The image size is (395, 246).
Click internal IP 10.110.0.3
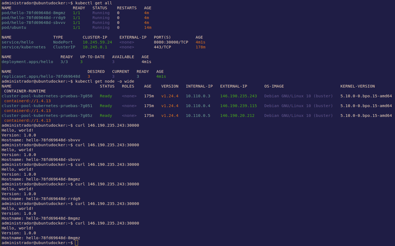click(198, 96)
